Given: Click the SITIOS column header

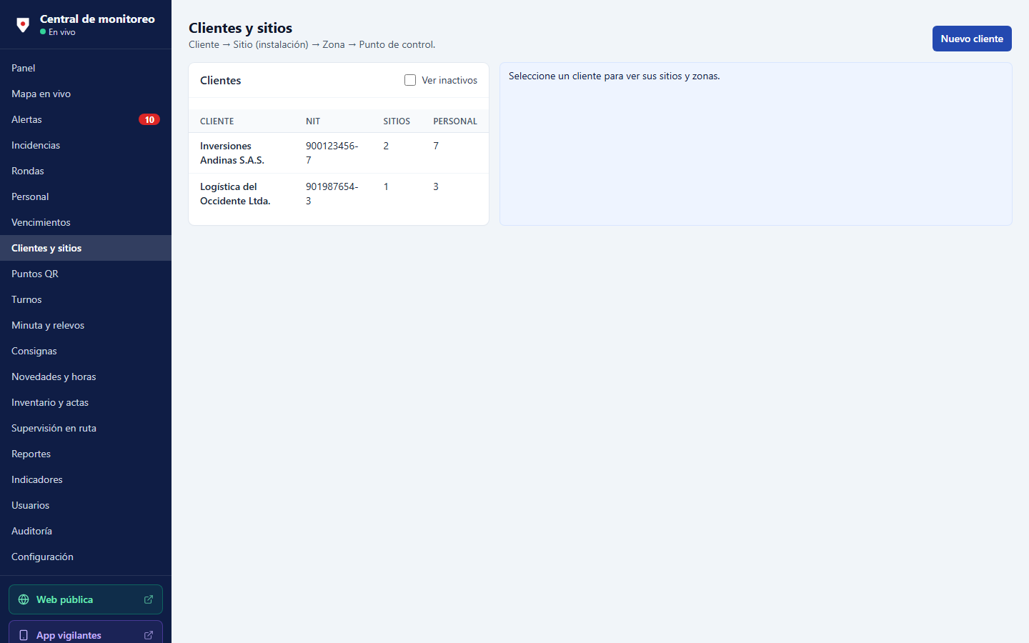Looking at the screenshot, I should (x=397, y=121).
